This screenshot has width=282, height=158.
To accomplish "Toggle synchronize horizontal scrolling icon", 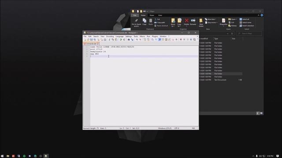I will [148, 39].
